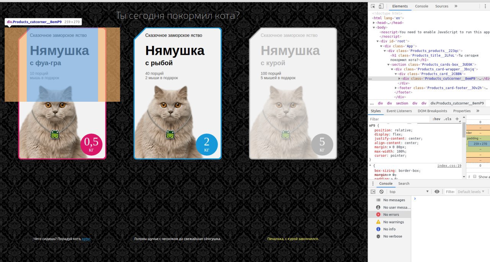The height and width of the screenshot is (262, 490).
Task: Select the No warnings filter row
Action: pos(389,222)
